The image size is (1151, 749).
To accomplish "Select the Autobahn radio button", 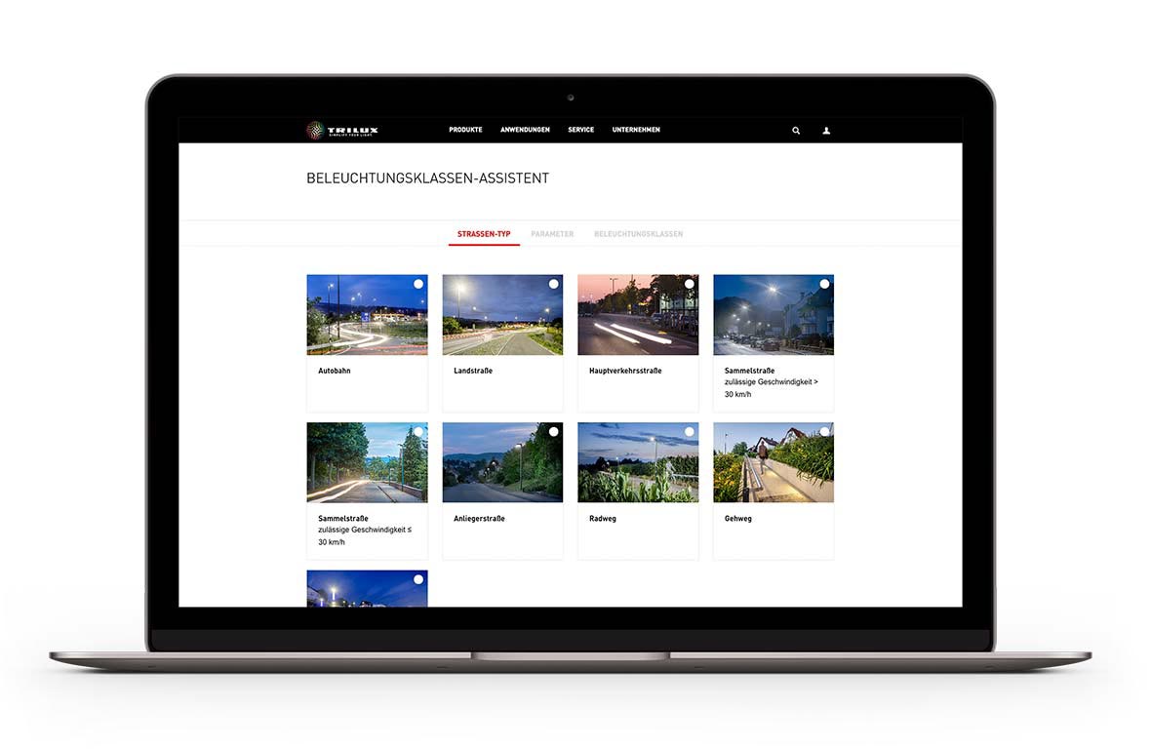I will tap(418, 284).
